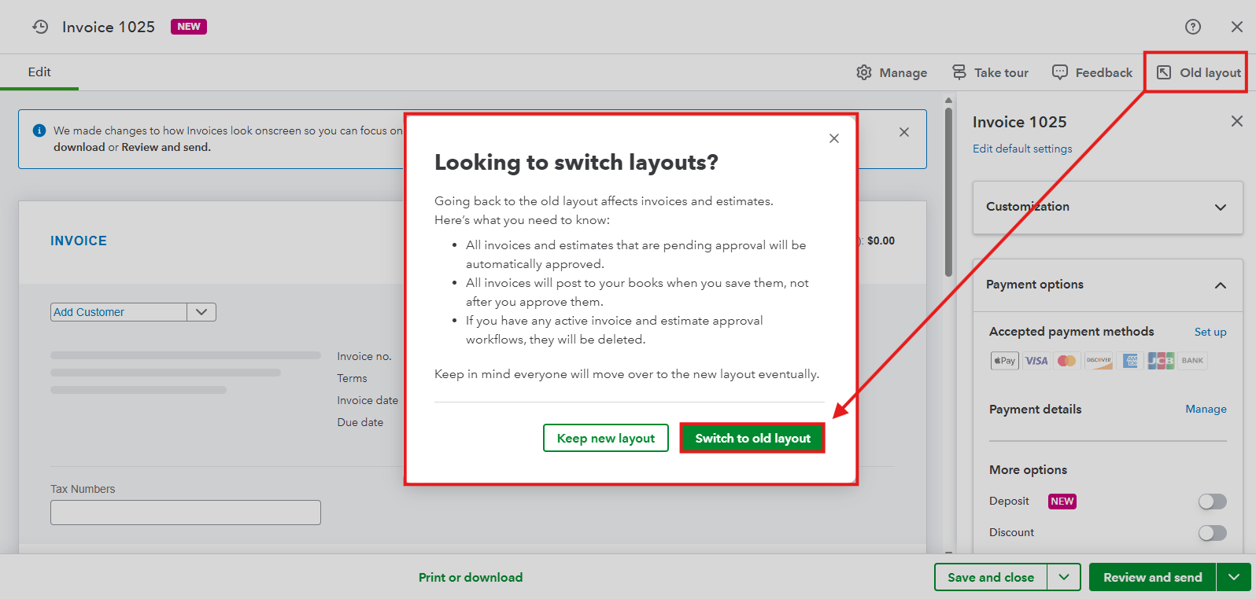Screen dimensions: 1256x599
Task: Click the Take tour label
Action: [x=1001, y=72]
